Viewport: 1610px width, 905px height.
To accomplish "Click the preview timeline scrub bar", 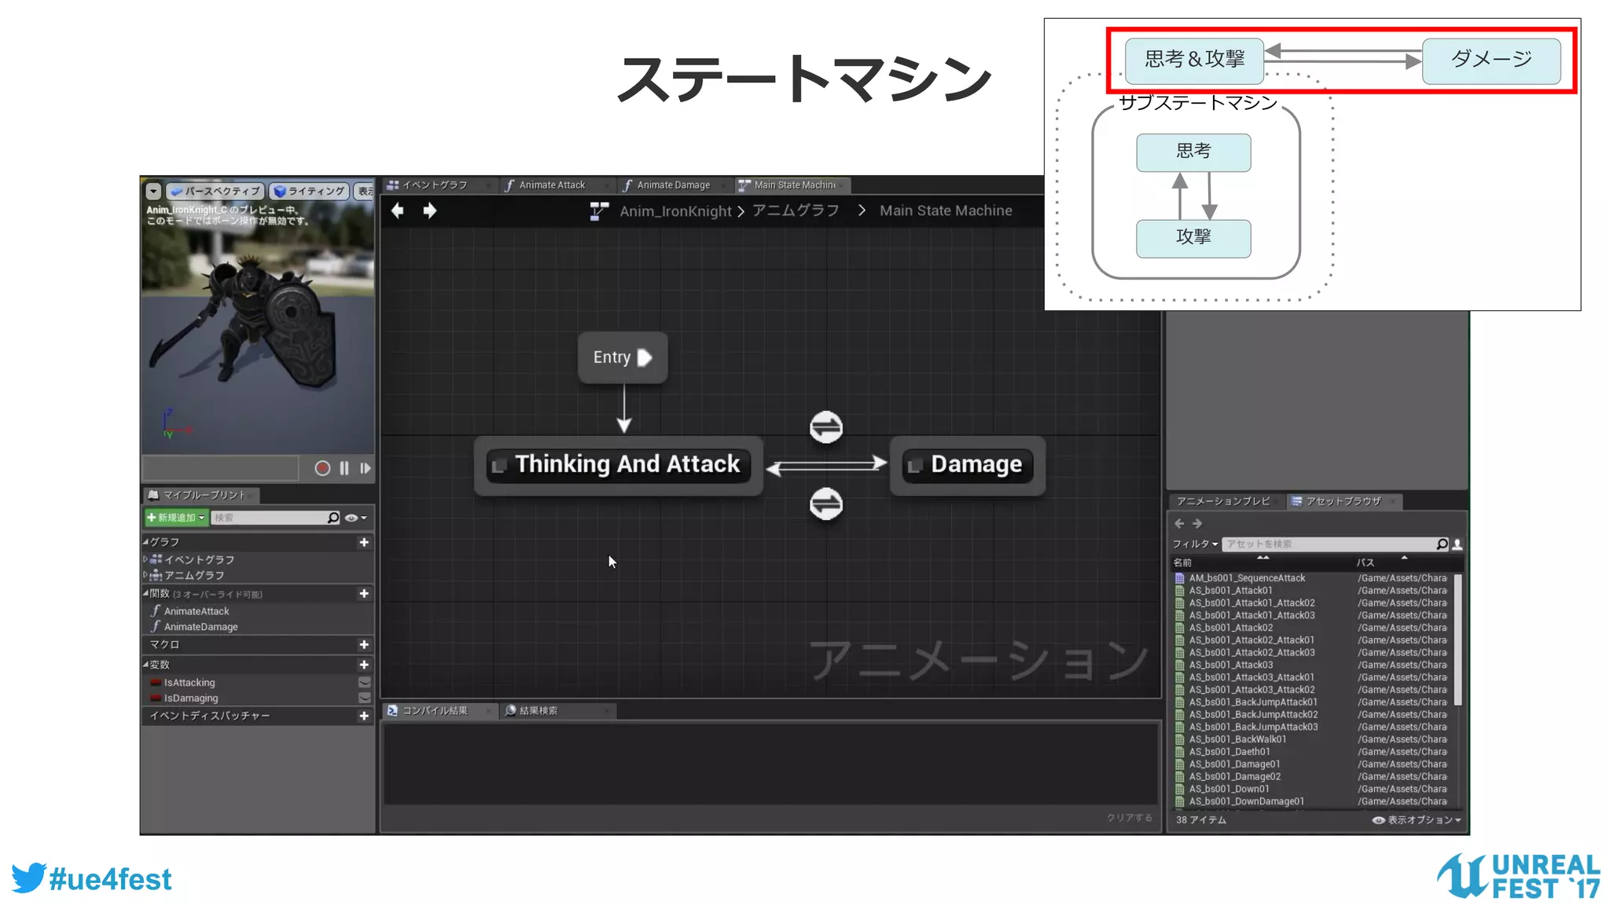I will (221, 468).
